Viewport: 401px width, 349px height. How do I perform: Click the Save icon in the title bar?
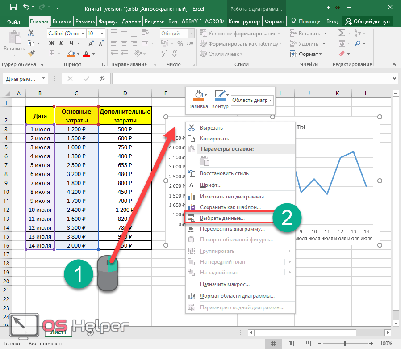[x=13, y=8]
